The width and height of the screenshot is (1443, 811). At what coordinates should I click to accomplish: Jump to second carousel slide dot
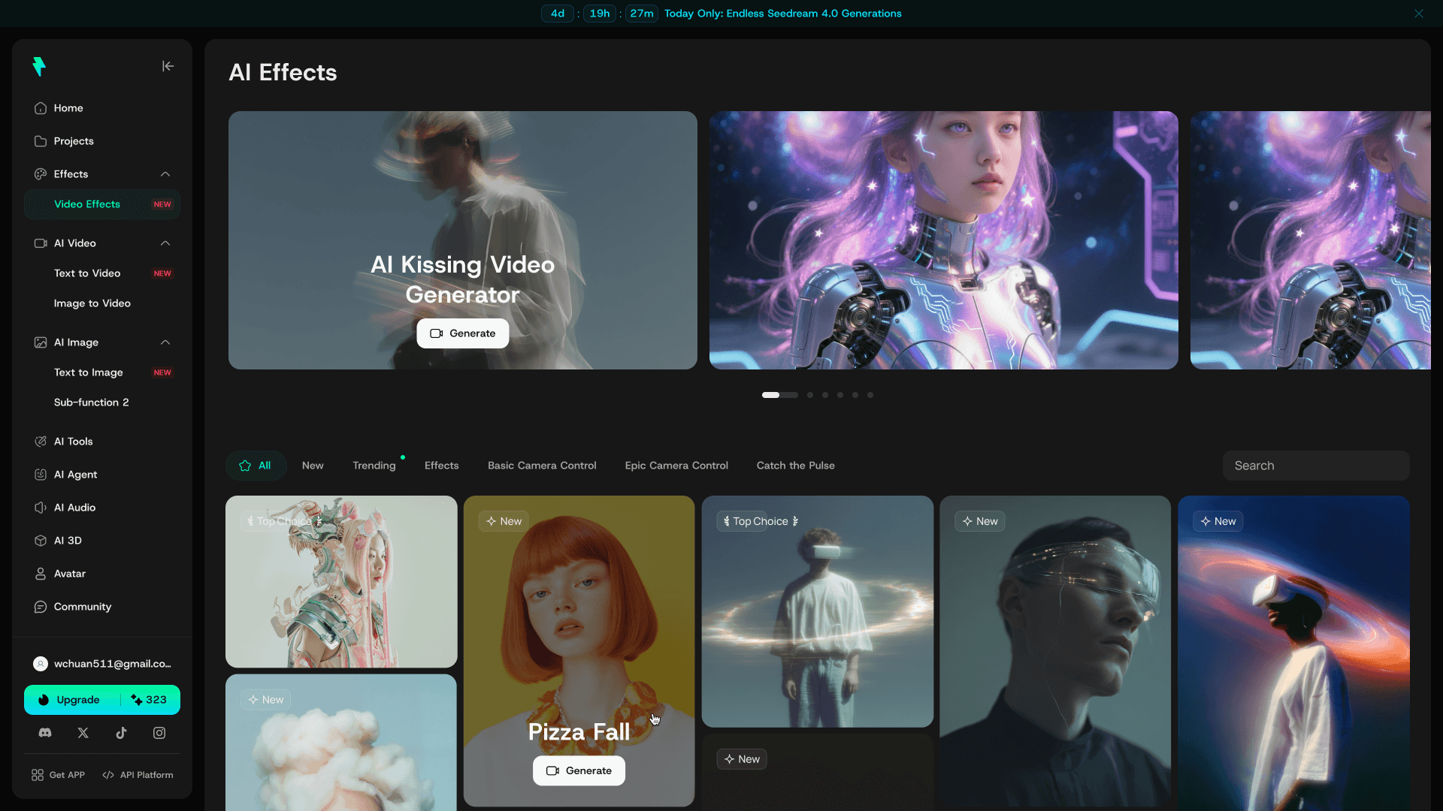(x=810, y=395)
